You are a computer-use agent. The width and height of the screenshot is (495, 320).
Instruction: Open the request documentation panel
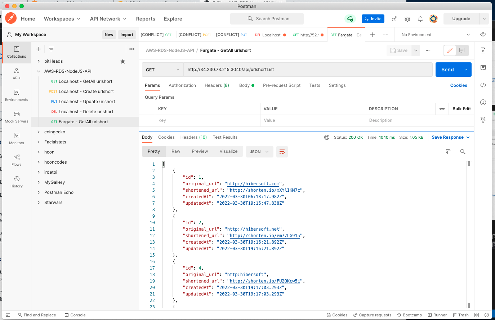(483, 50)
